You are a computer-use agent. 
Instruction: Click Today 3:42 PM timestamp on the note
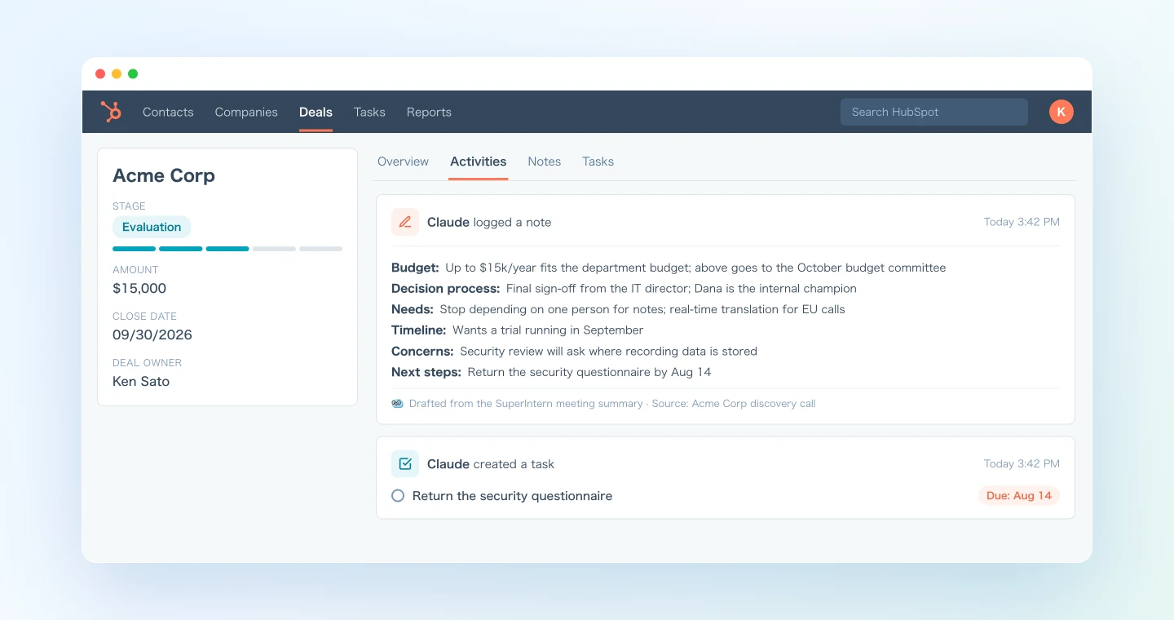point(1022,222)
